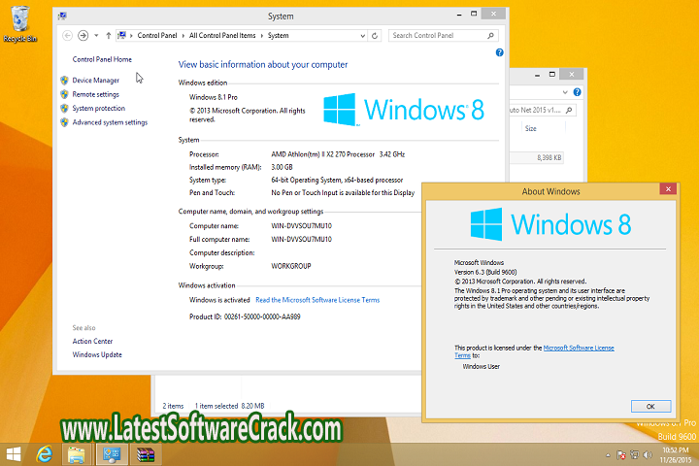Select System breadcrumb segment
Image resolution: width=699 pixels, height=466 pixels.
pos(279,35)
